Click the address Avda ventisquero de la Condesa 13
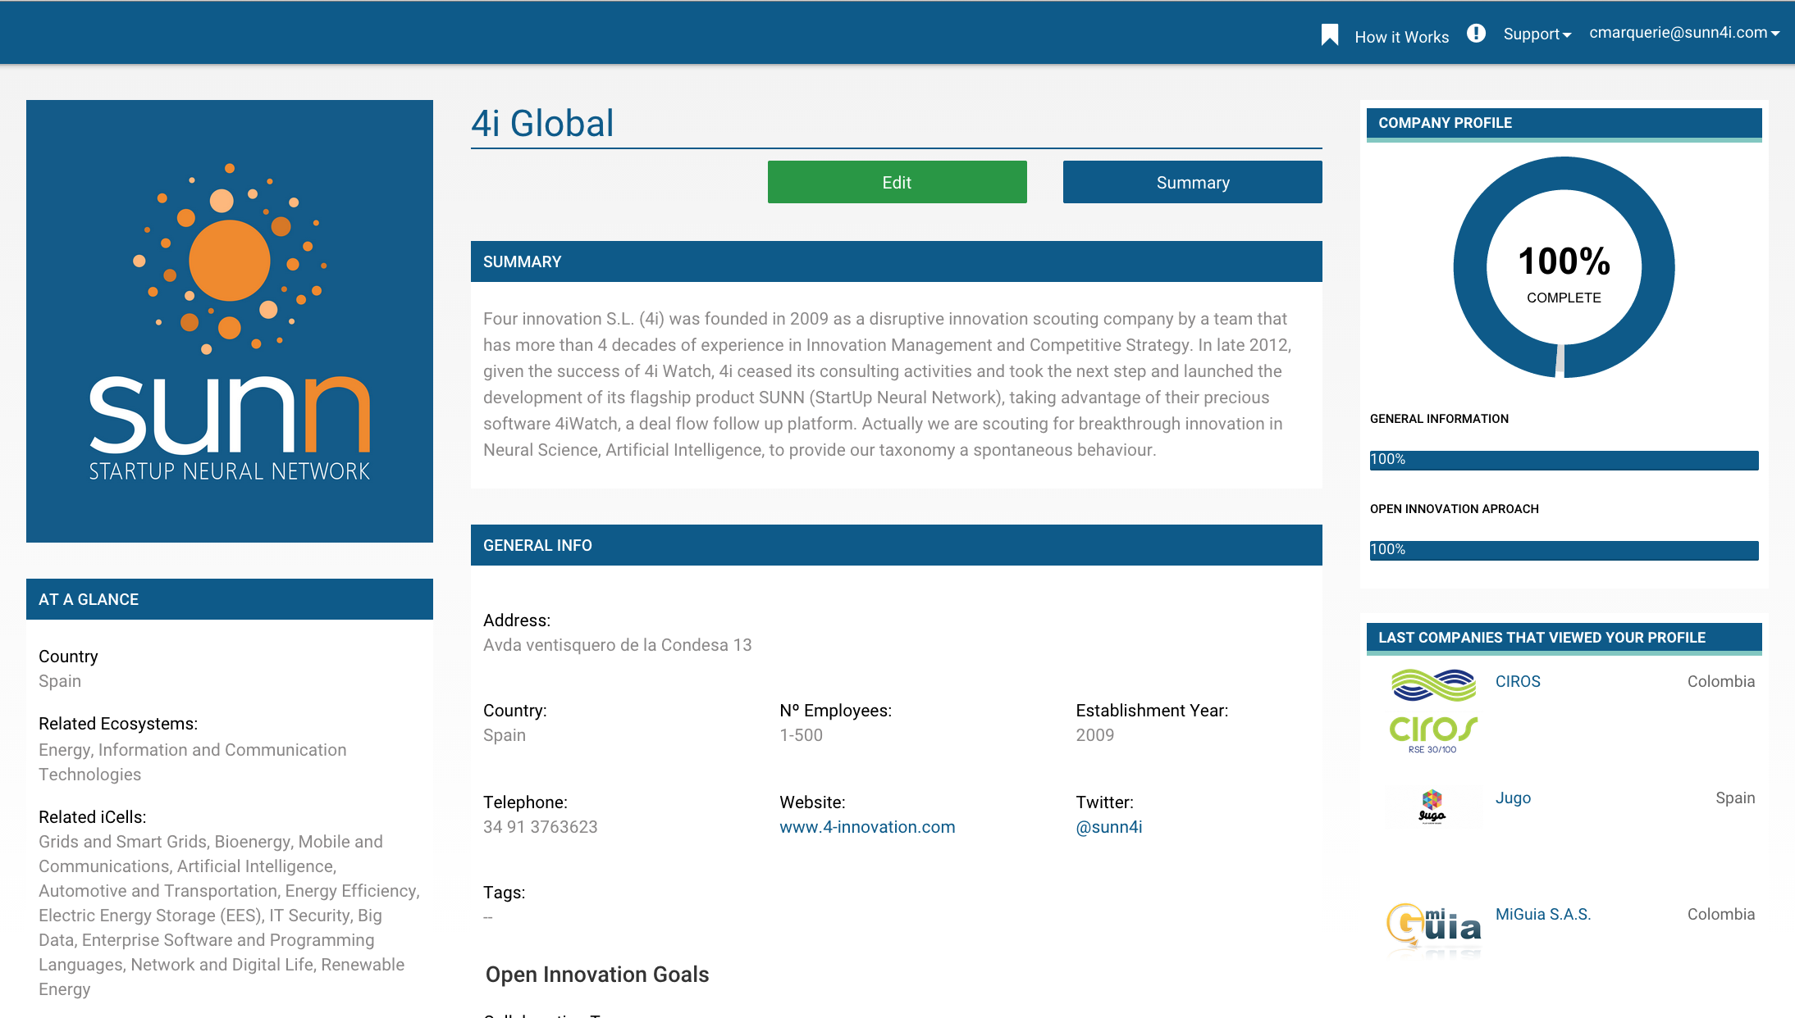This screenshot has width=1795, height=1018. [x=617, y=645]
